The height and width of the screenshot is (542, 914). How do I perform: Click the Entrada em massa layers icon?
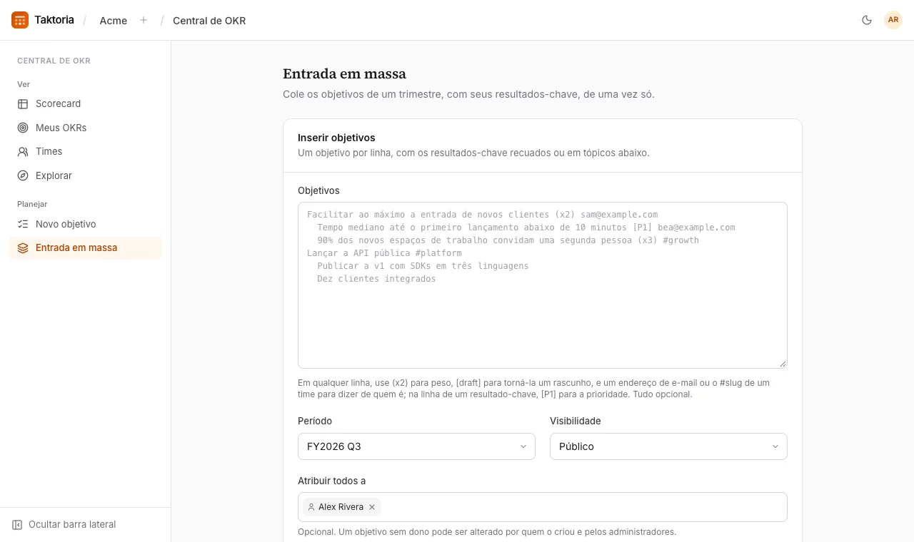tap(23, 248)
